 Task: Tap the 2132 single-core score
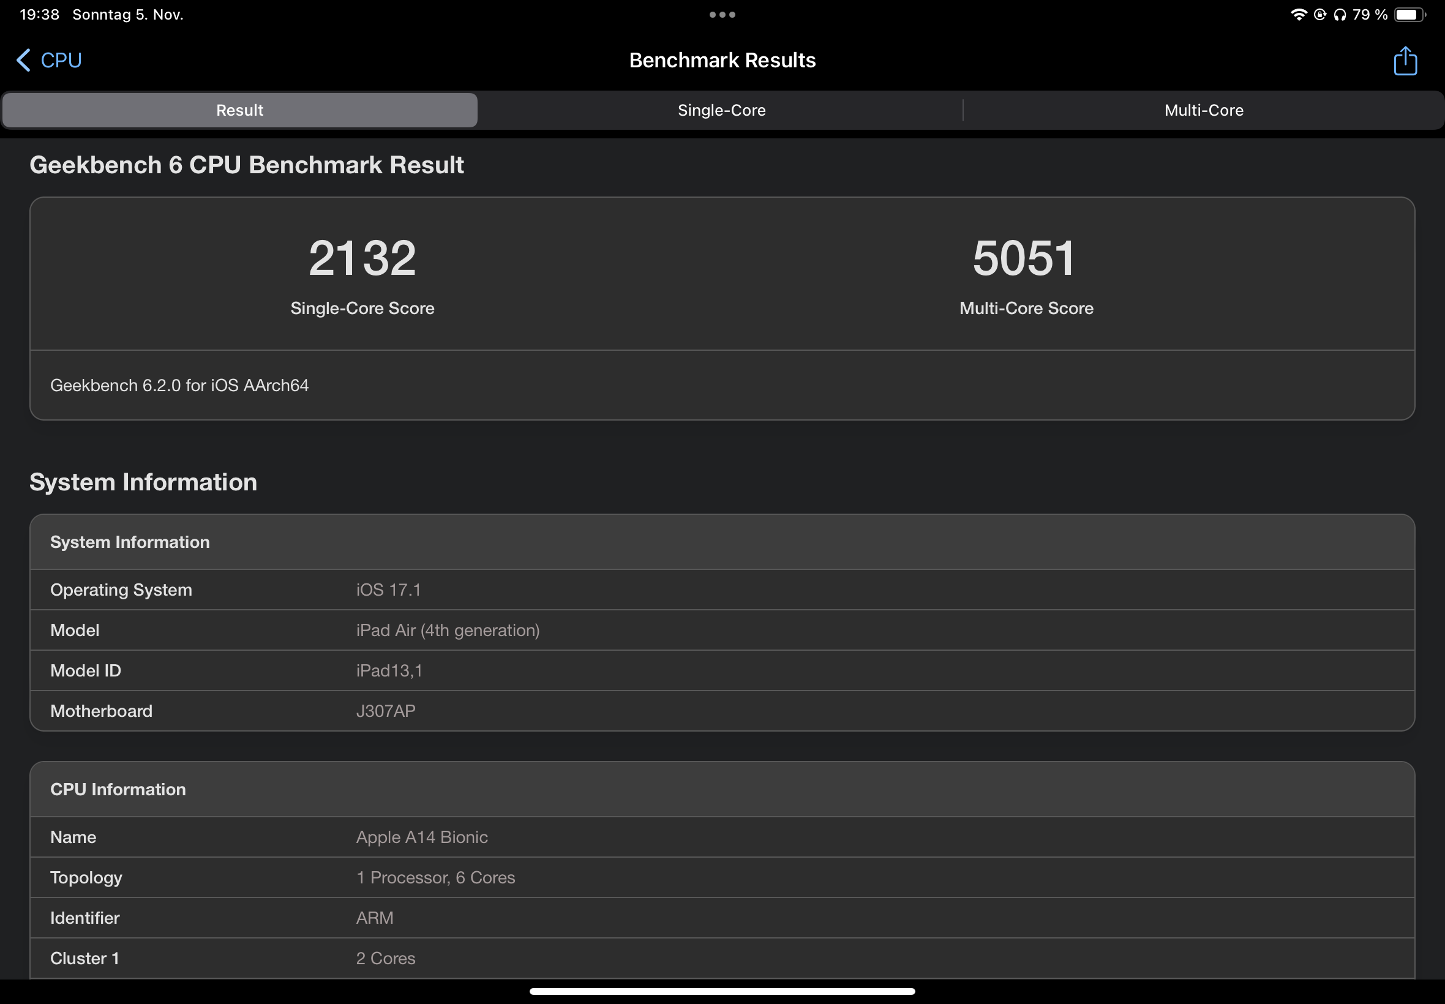[x=362, y=258]
